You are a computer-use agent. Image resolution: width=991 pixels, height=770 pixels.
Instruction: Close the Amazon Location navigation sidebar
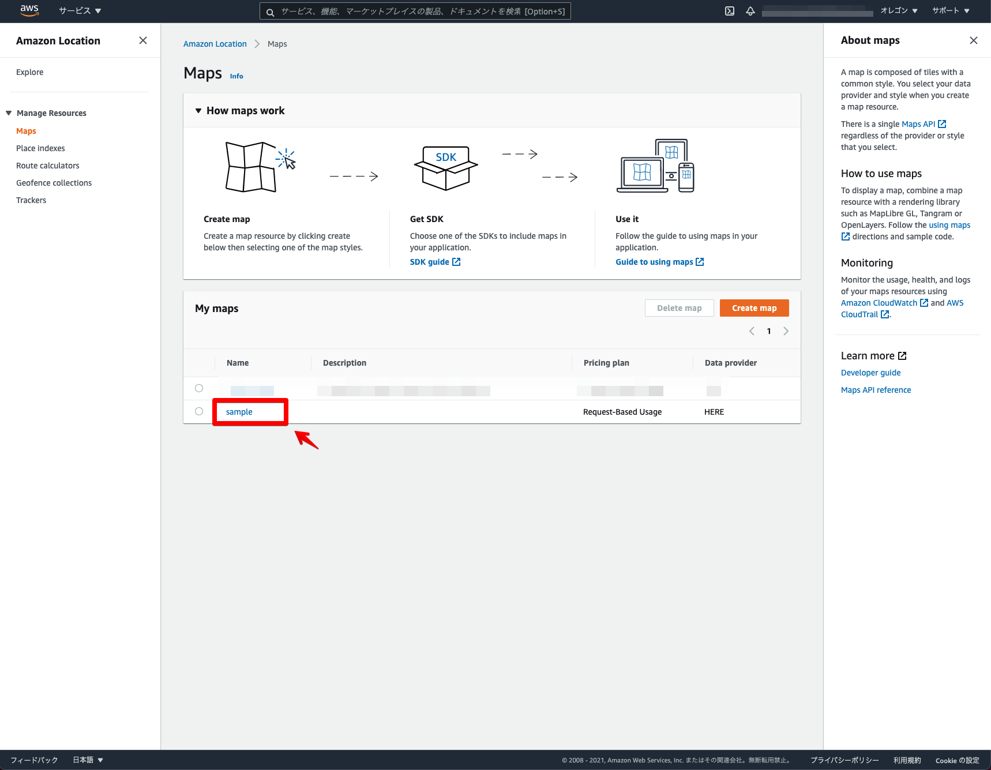142,40
